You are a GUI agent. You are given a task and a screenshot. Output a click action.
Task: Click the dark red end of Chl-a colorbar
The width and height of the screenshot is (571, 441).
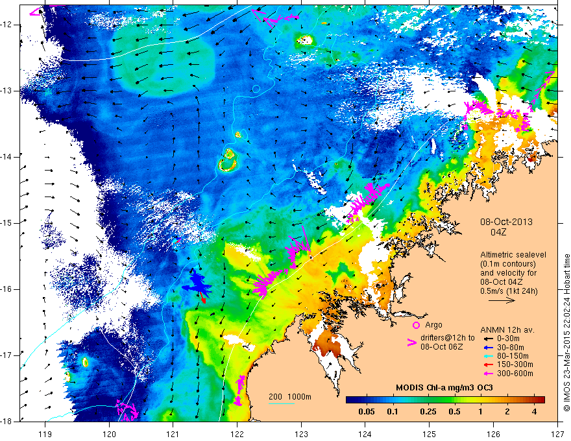541,400
